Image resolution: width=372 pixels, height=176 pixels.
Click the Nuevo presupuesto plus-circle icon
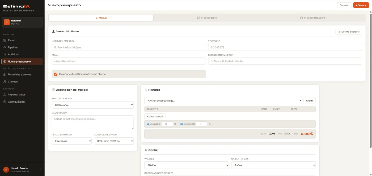(x=5, y=61)
